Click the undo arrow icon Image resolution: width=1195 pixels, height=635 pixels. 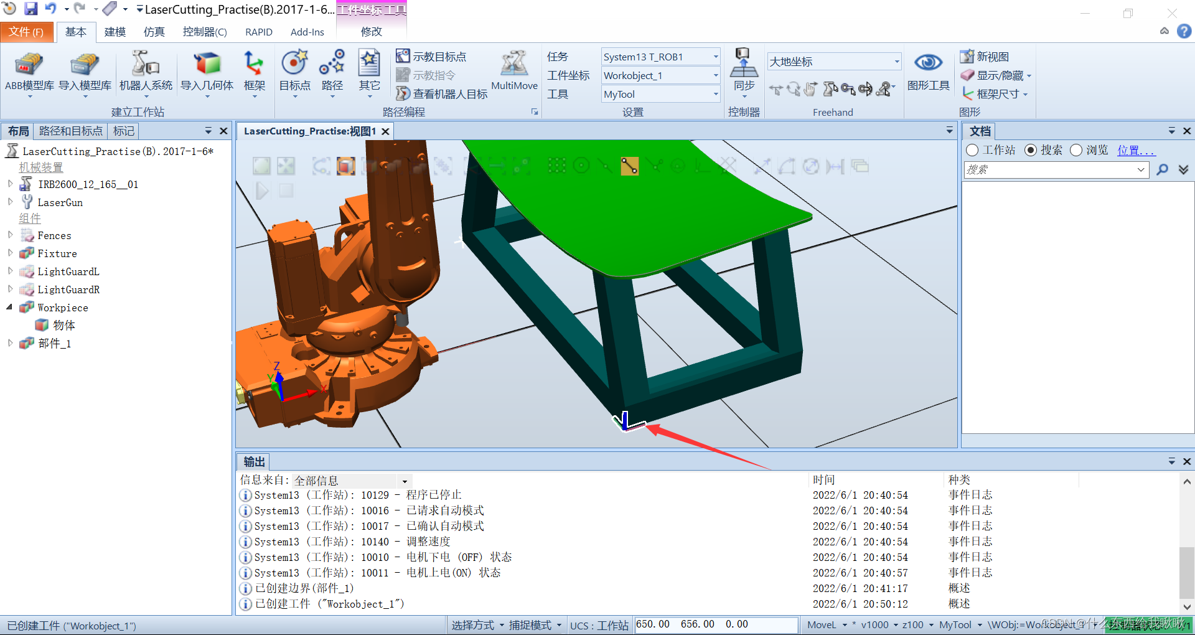tap(50, 9)
